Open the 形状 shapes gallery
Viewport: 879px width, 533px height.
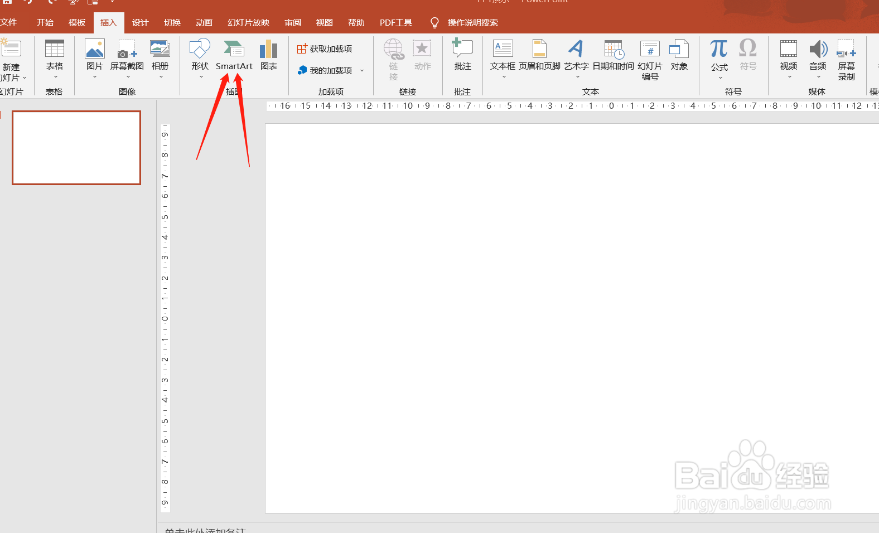pyautogui.click(x=200, y=49)
